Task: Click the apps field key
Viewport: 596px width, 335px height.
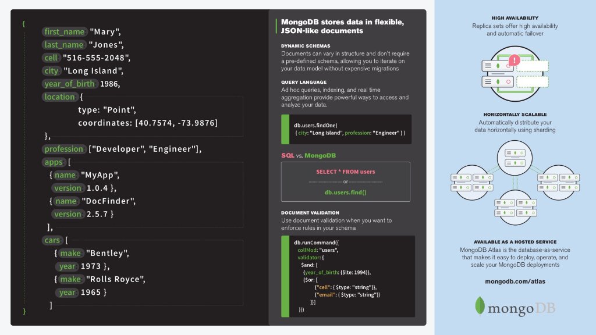Action: click(54, 162)
